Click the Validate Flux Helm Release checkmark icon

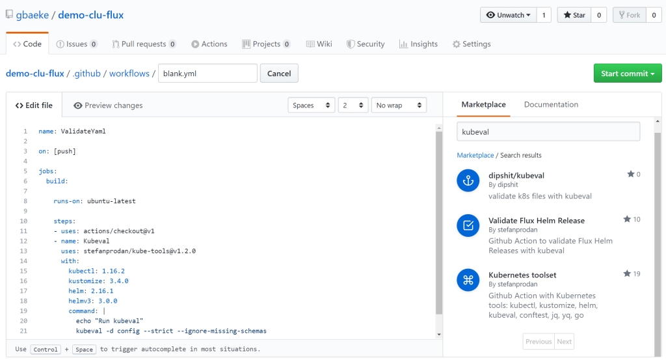click(468, 225)
